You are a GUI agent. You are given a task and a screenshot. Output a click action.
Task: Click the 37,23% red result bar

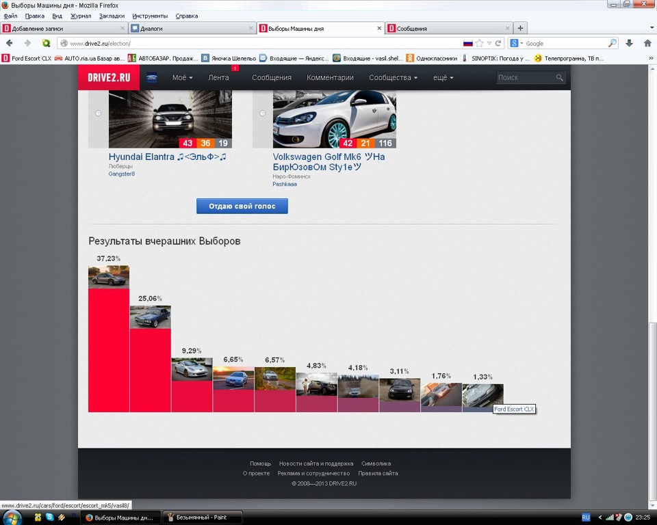109,350
